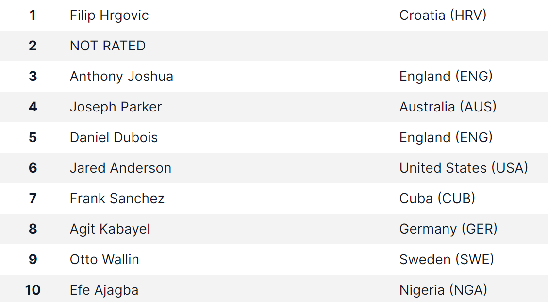Viewport: 548px width, 302px height.
Task: Click Agit Kabayel in the list
Action: (110, 229)
